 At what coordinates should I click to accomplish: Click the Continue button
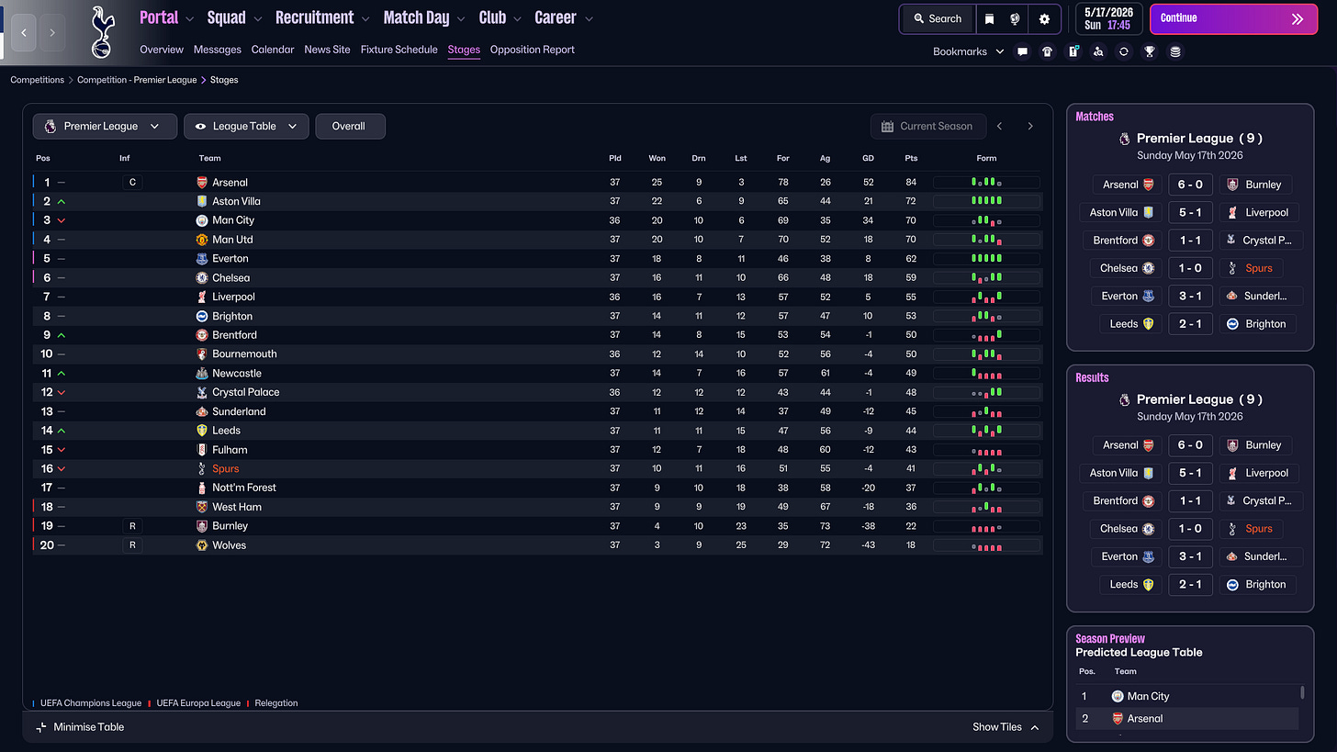click(1233, 18)
